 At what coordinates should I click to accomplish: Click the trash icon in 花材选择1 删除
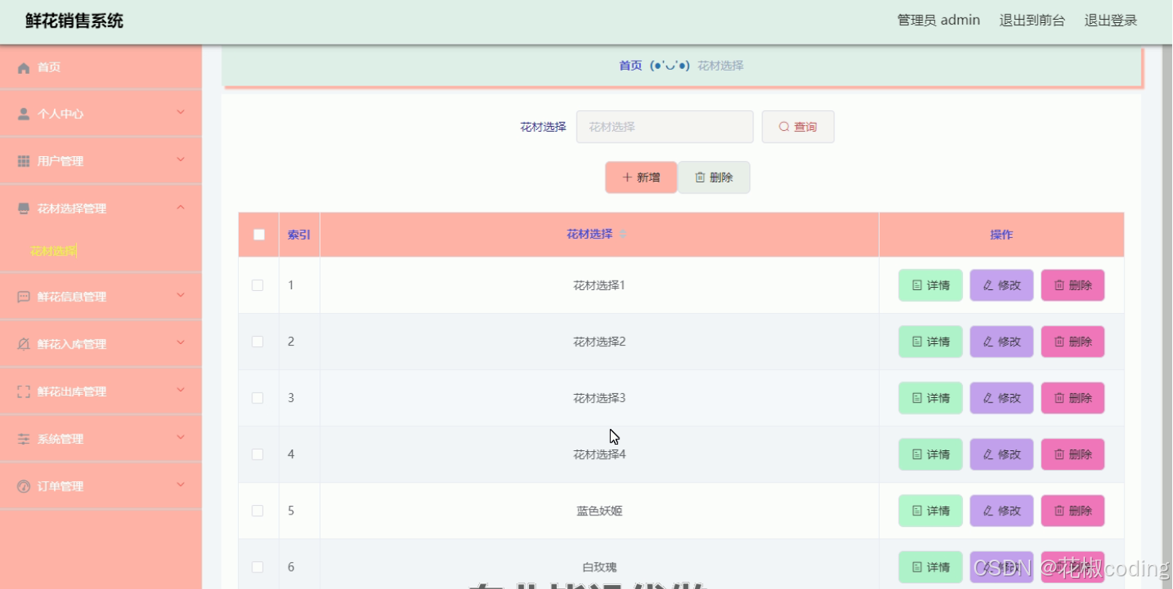[x=1059, y=285]
